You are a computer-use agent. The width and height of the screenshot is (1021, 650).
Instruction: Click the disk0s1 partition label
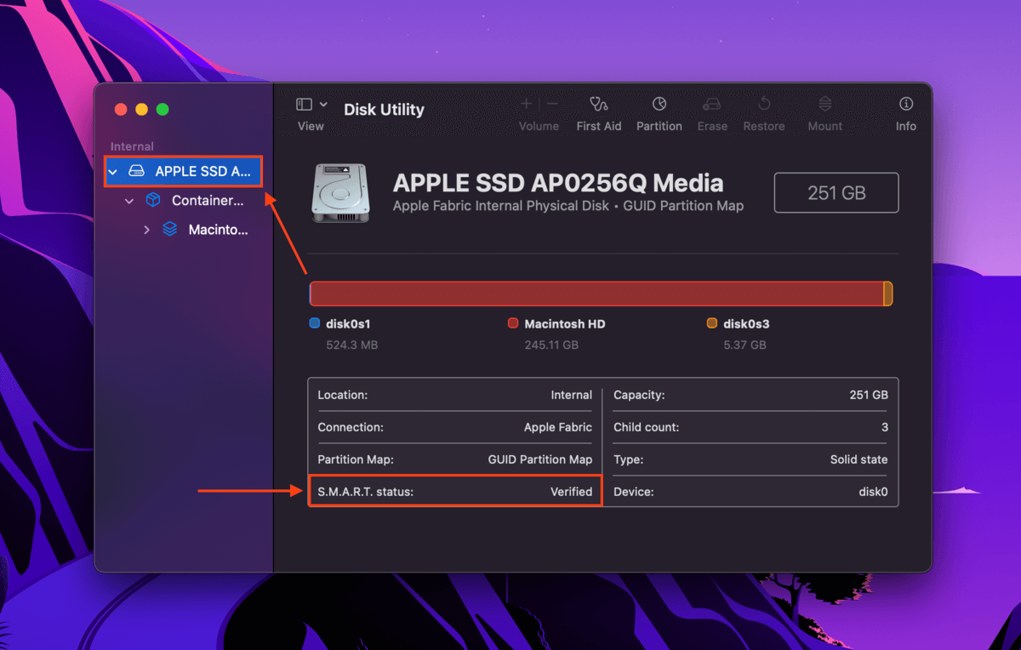[x=349, y=323]
